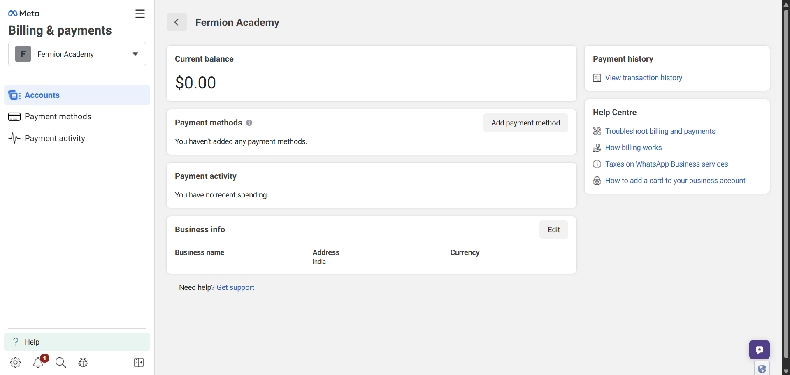The width and height of the screenshot is (790, 375).
Task: Click the Add payment method button
Action: point(525,123)
